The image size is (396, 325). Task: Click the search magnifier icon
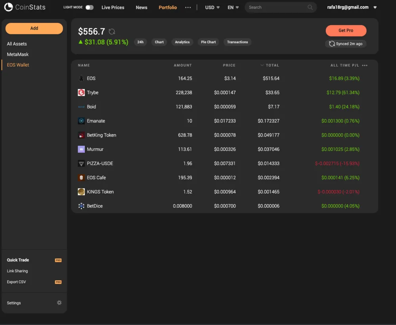coord(310,7)
